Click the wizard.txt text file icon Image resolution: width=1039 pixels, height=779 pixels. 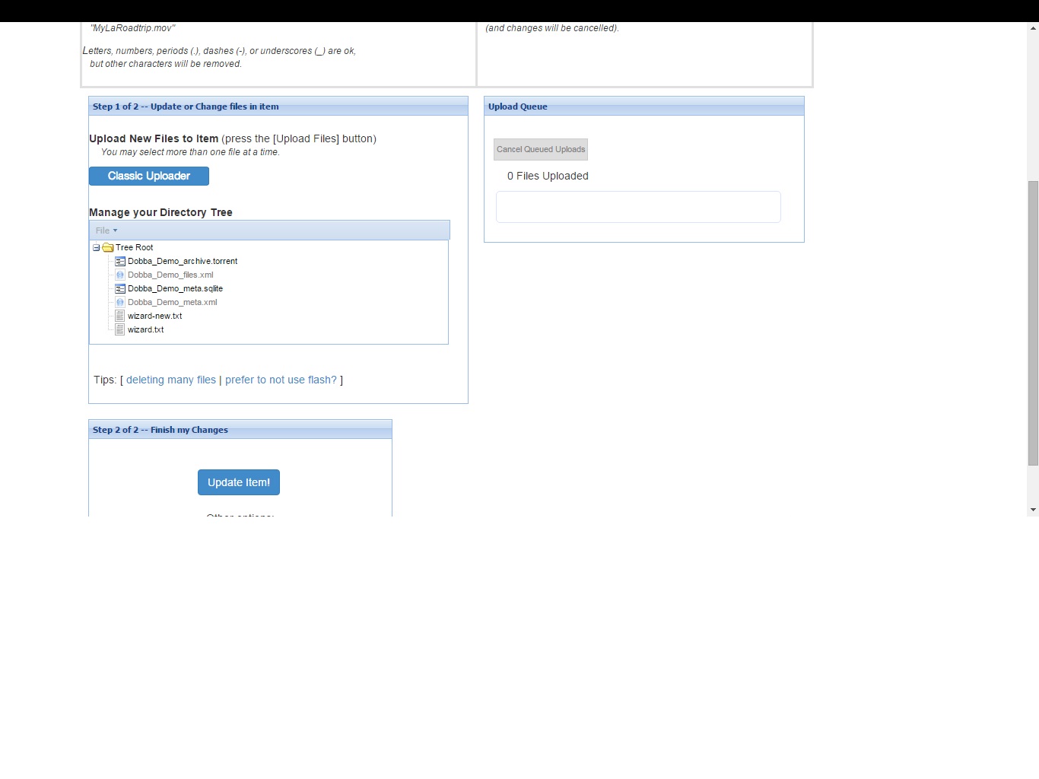click(120, 330)
